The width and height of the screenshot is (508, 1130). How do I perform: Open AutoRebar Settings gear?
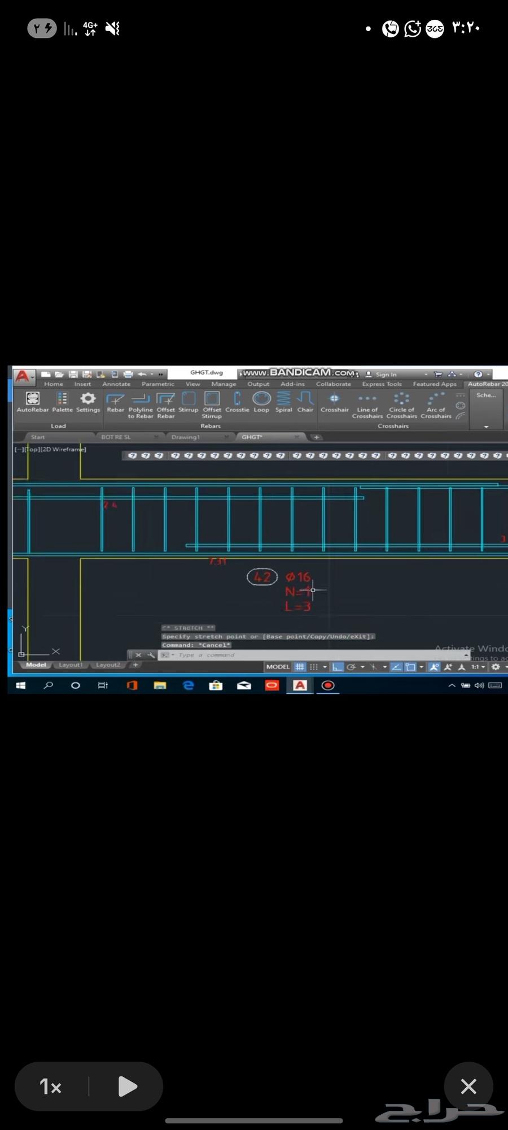[88, 402]
